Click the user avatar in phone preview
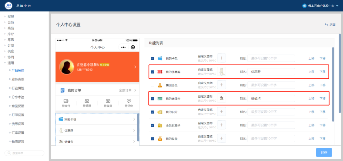 tap(66, 67)
